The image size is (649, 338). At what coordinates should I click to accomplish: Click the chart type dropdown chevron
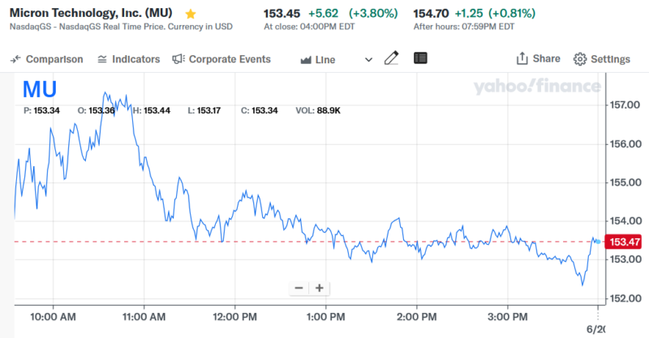pyautogui.click(x=369, y=59)
